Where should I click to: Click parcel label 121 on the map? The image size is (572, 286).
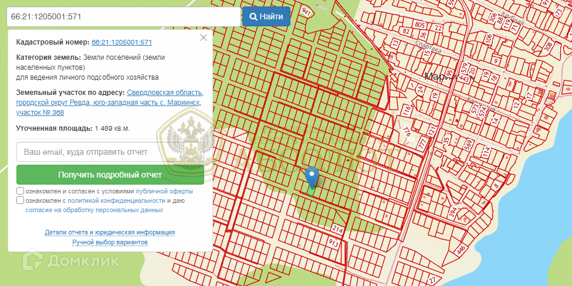coord(432,131)
